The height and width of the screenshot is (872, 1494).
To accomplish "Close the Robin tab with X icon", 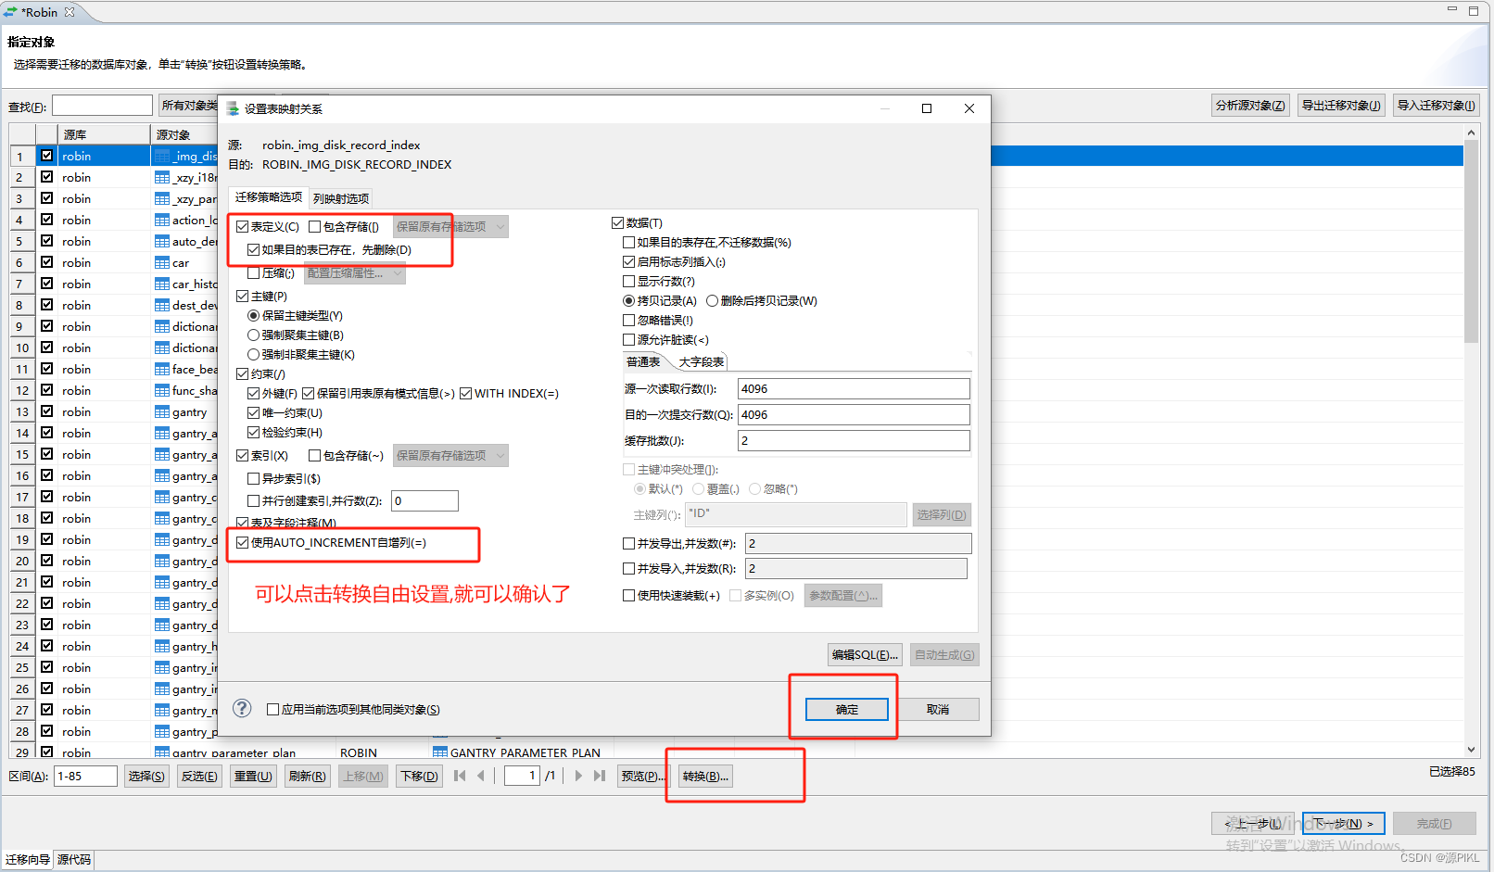I will coord(70,12).
